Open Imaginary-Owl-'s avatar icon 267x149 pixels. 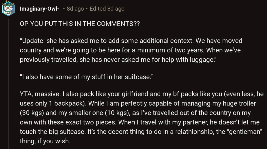[x=8, y=8]
